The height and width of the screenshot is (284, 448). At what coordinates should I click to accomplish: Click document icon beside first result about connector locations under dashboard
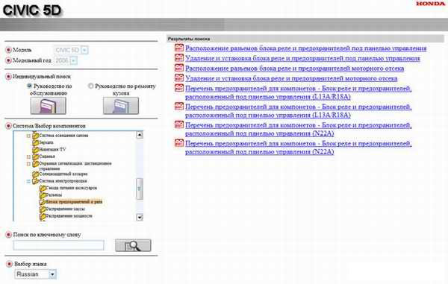[179, 48]
